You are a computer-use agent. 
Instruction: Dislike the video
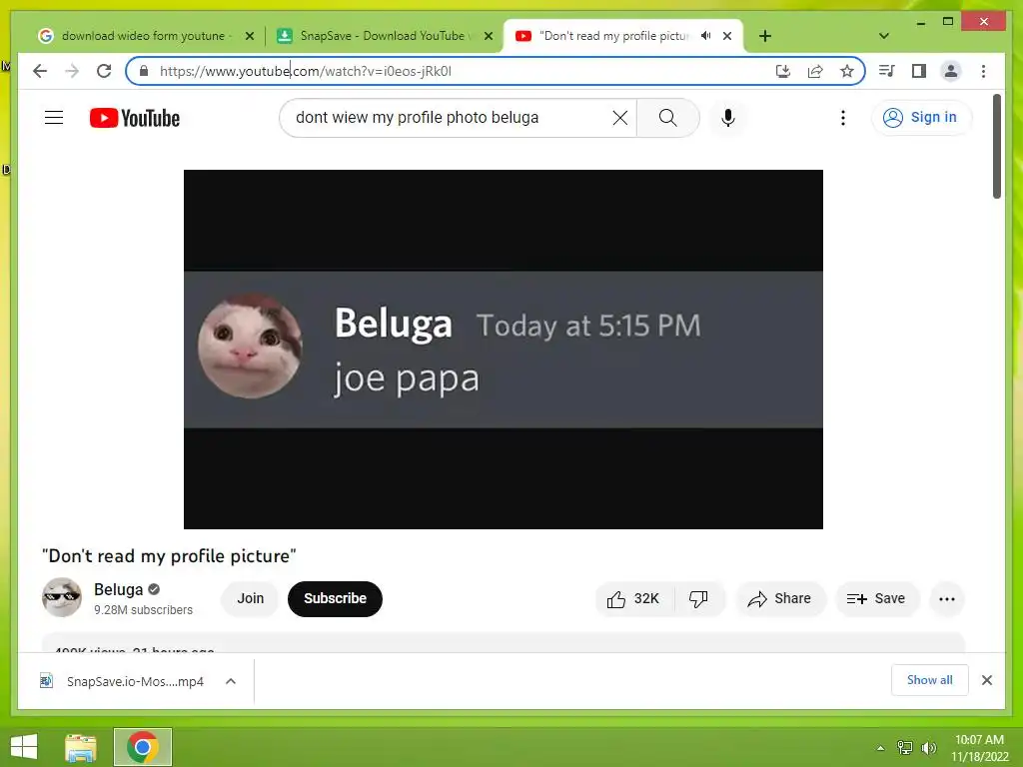[x=698, y=599]
